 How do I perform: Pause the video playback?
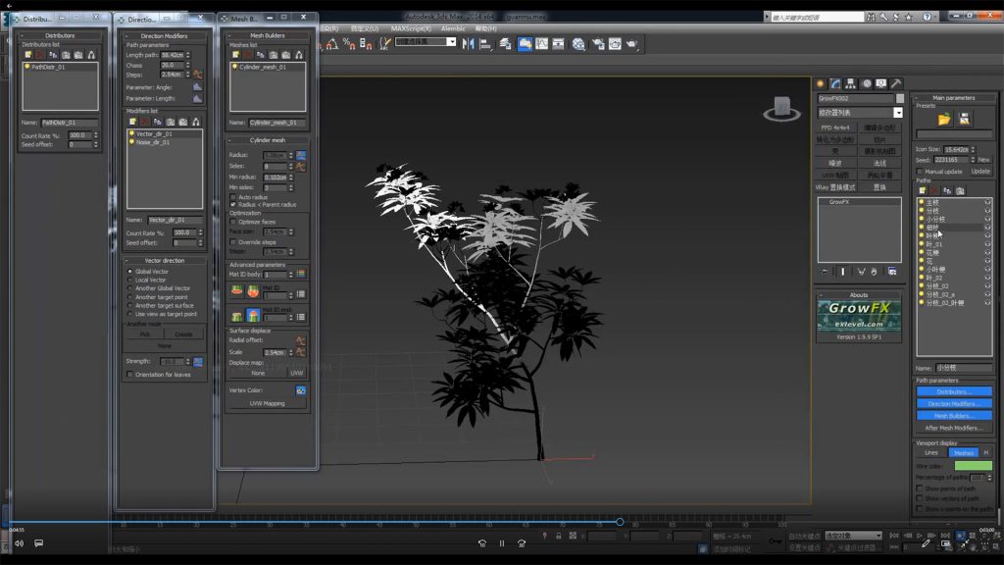tap(502, 542)
